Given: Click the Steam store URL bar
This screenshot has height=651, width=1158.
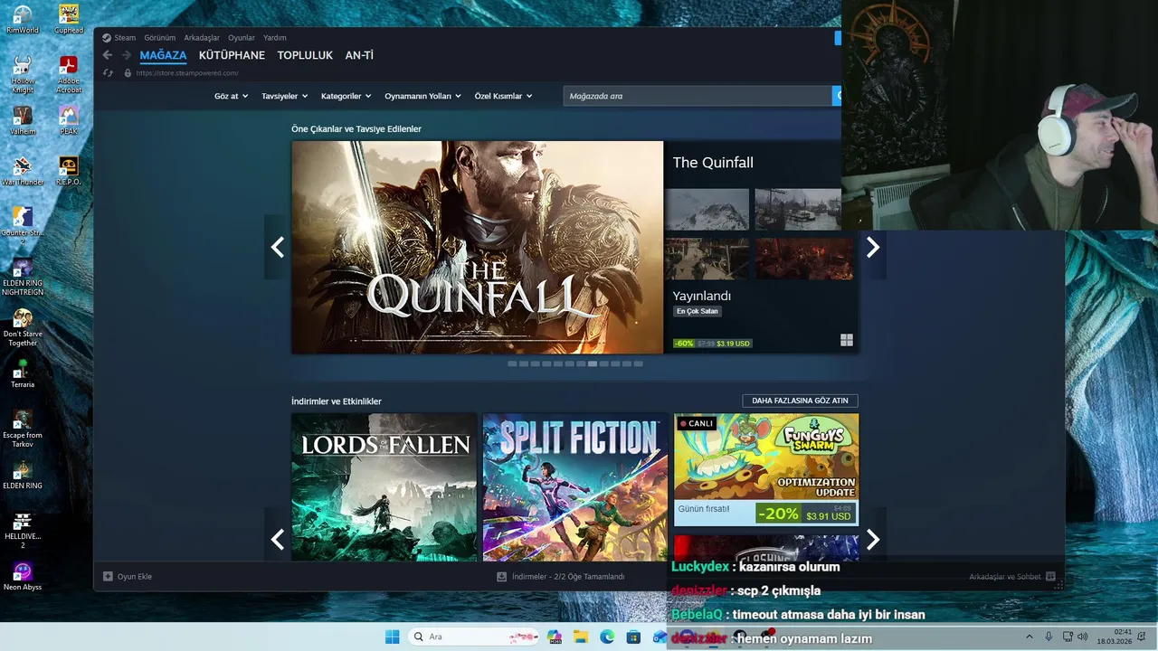Looking at the screenshot, I should click(187, 73).
